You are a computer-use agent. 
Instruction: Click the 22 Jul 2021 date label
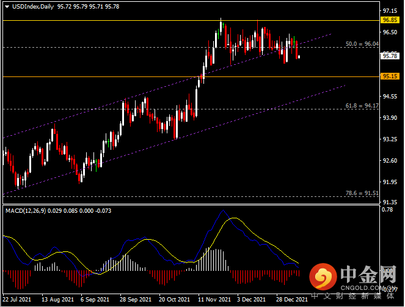coord(16,300)
